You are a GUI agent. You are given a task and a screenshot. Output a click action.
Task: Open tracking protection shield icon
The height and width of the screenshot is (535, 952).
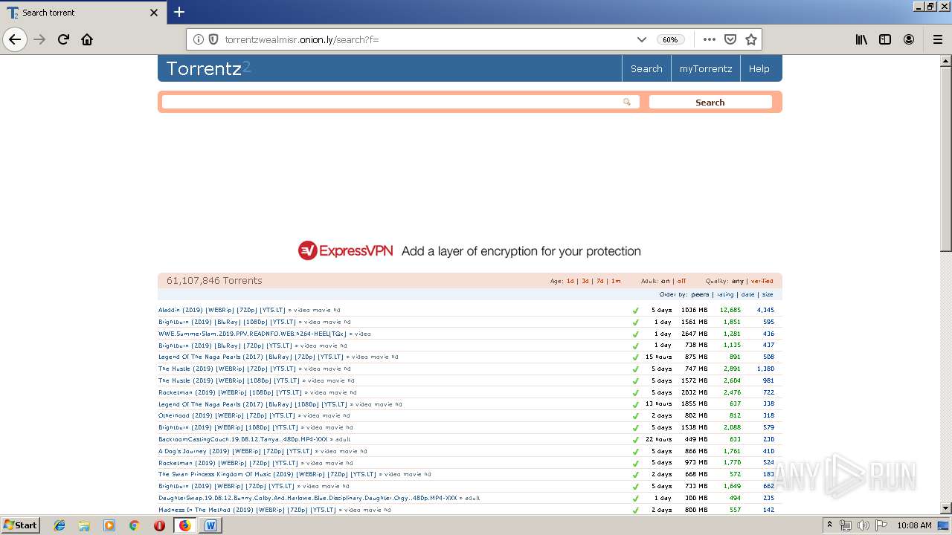(x=213, y=39)
